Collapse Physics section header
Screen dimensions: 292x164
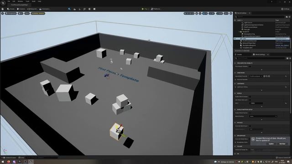point(235,123)
